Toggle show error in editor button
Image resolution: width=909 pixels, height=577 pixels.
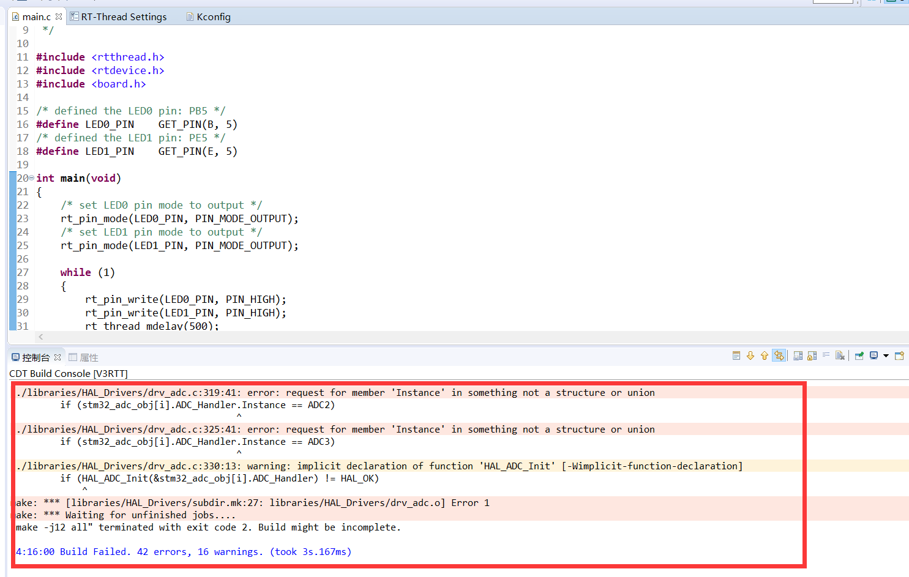779,356
